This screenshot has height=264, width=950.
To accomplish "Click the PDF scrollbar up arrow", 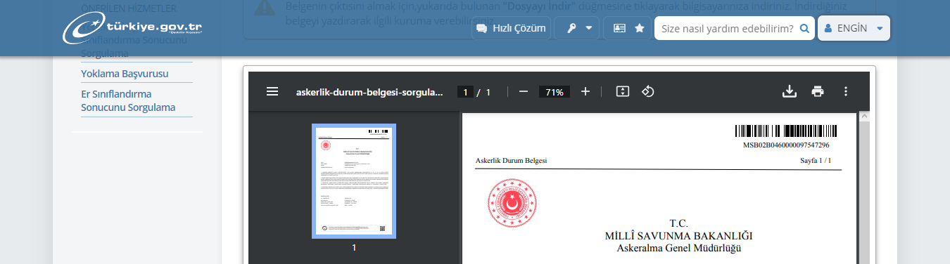I will click(x=865, y=117).
